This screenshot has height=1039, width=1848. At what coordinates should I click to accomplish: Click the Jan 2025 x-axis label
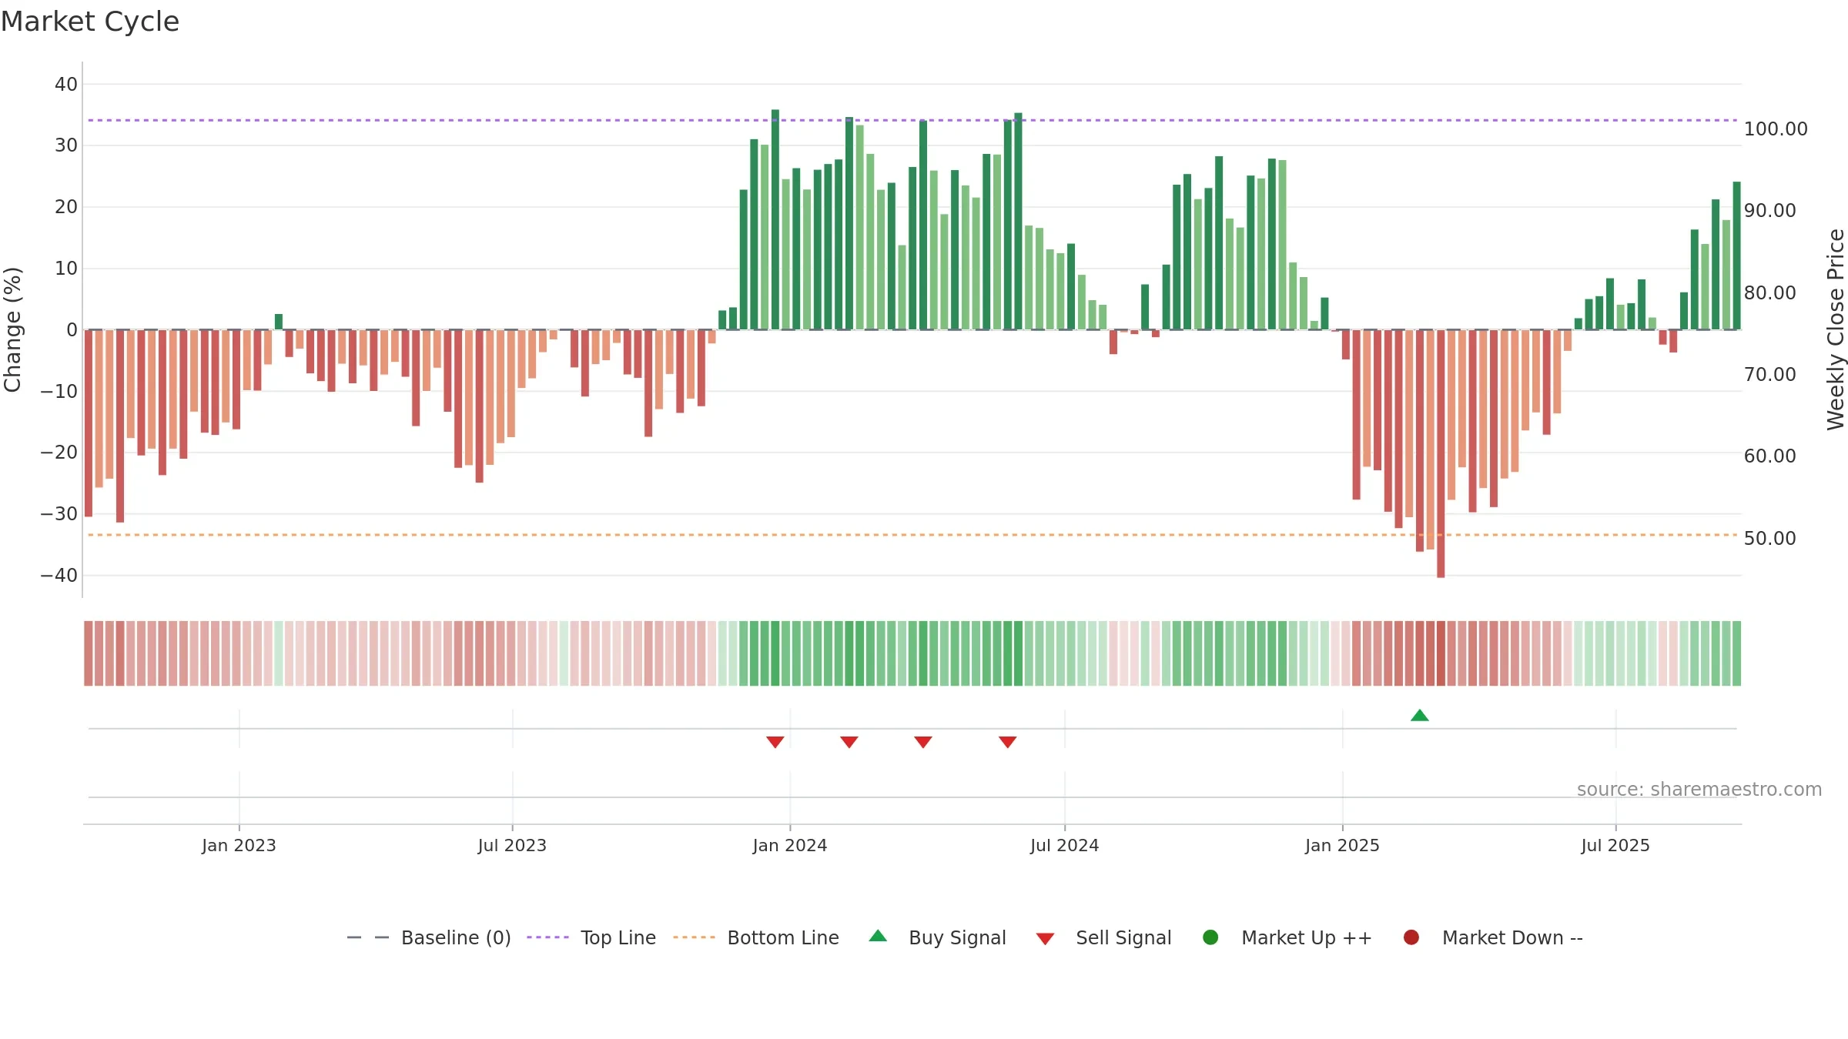click(1342, 846)
